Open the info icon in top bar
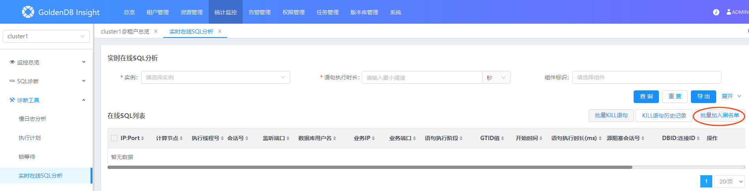This screenshot has height=191, width=749. [716, 12]
